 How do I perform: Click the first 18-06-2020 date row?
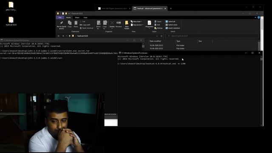click(156, 45)
